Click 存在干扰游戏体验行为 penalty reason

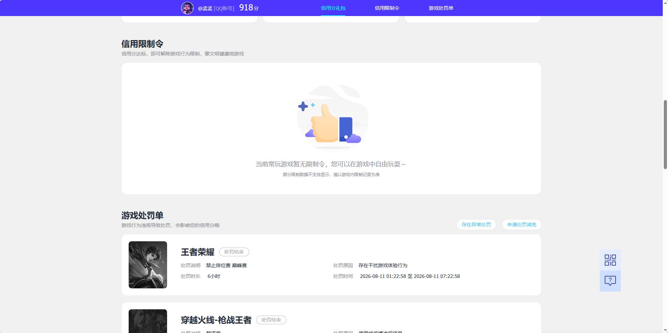pos(383,265)
